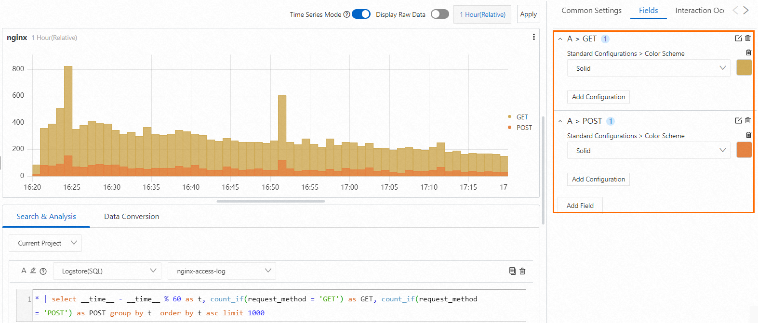Open the nginx chart three-dot menu
Viewport: 758px width, 323px height.
click(533, 37)
